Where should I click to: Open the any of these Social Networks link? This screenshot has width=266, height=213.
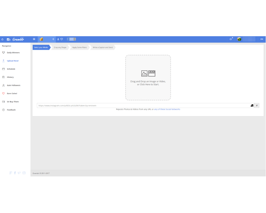pos(167,109)
